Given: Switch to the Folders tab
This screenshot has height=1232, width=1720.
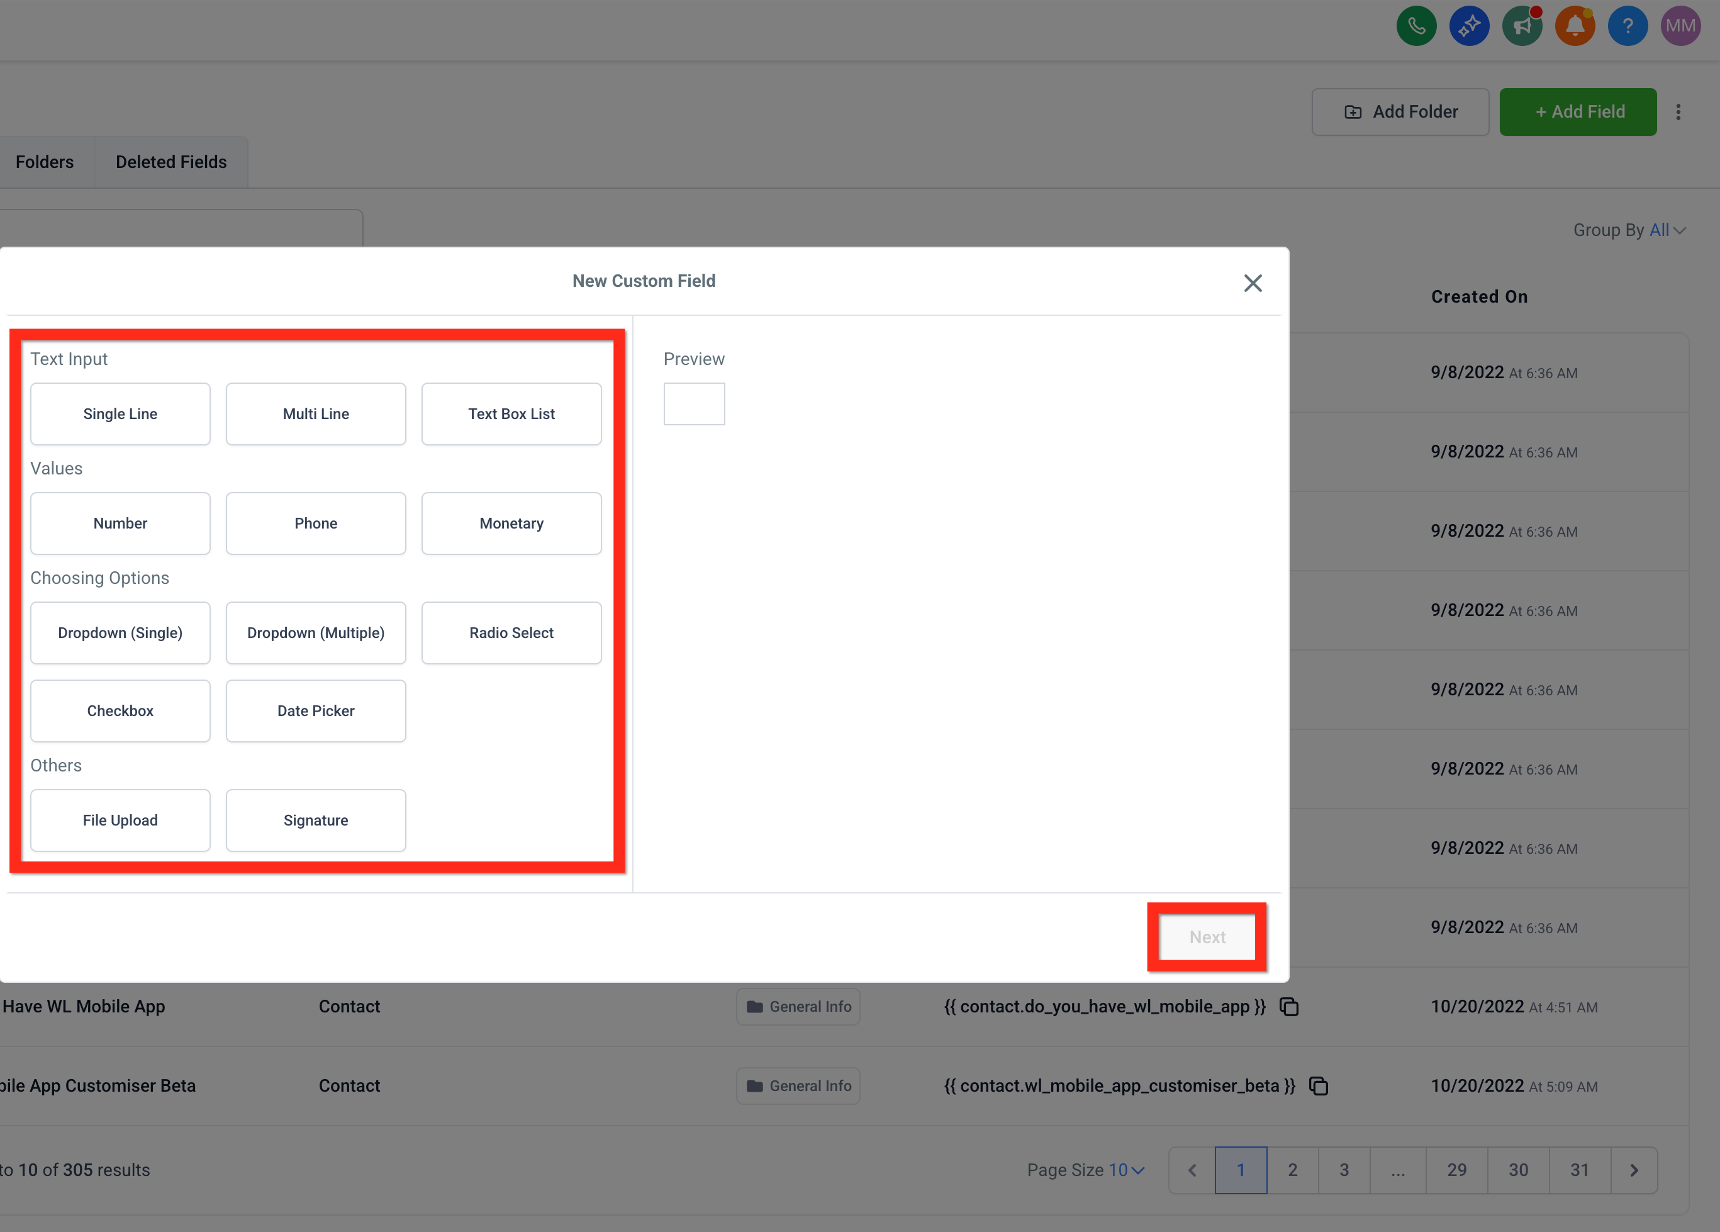Looking at the screenshot, I should click(45, 162).
